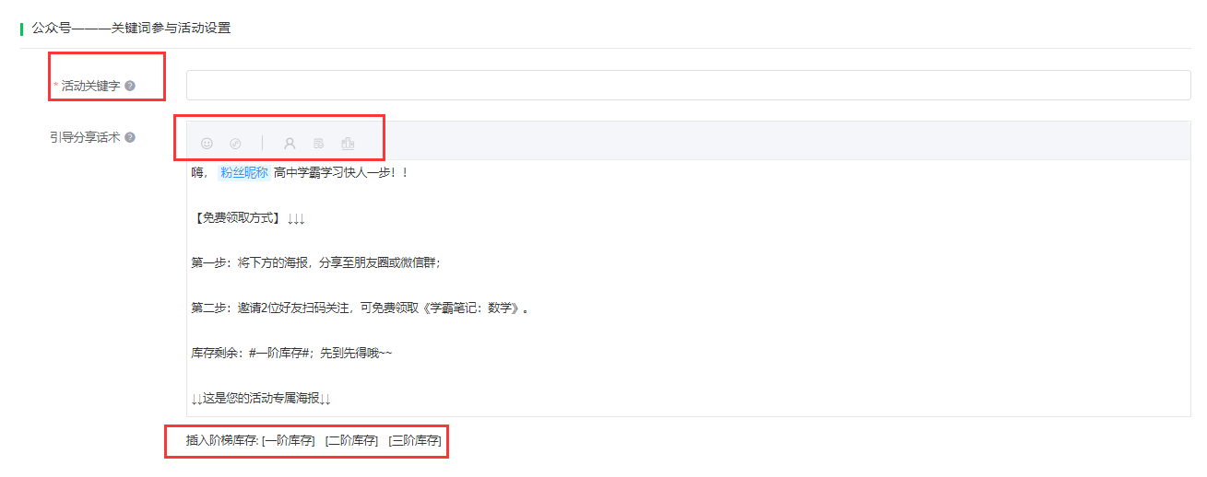
Task: Insert fan nickname using the person icon
Action: coord(290,143)
